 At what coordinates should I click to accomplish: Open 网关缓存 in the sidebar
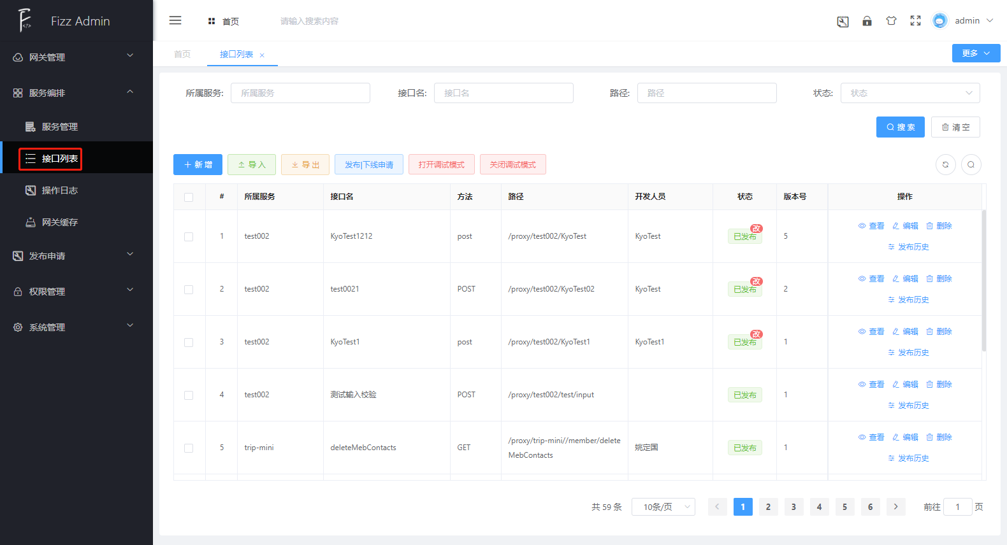click(x=76, y=222)
